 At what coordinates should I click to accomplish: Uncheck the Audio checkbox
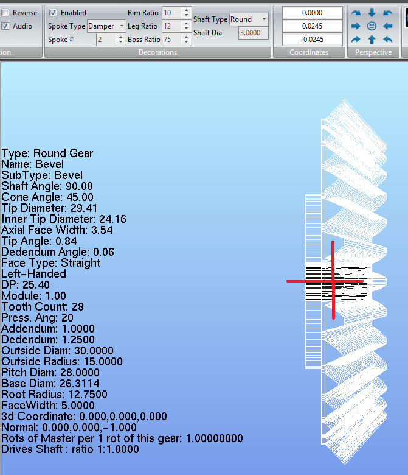(5, 26)
